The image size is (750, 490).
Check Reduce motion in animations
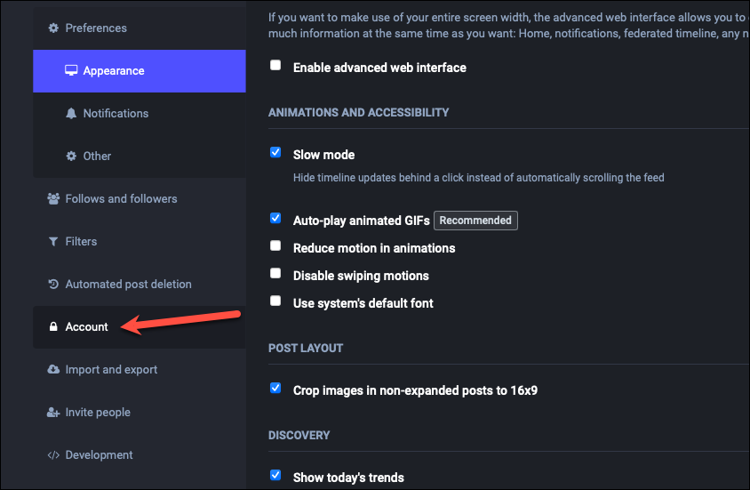275,246
